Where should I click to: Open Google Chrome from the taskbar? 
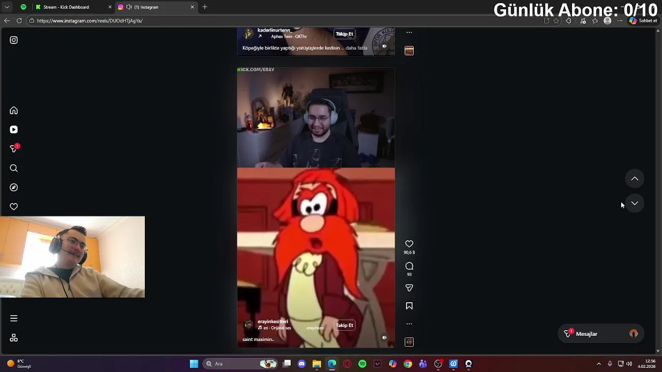[408, 364]
